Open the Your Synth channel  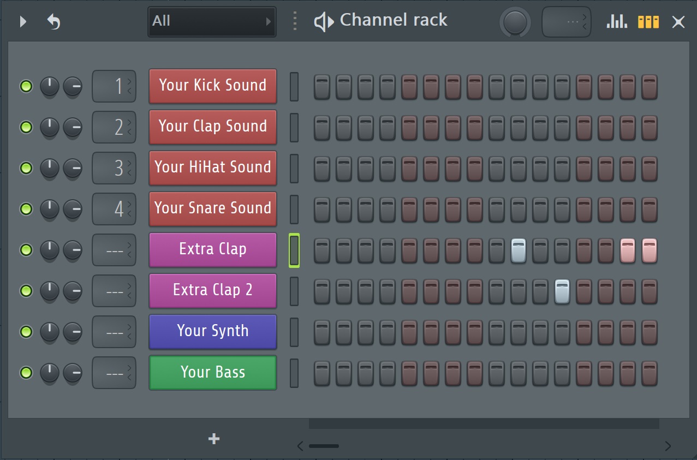point(212,332)
